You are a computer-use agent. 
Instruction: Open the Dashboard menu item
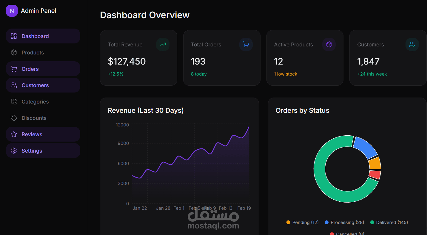click(x=43, y=36)
